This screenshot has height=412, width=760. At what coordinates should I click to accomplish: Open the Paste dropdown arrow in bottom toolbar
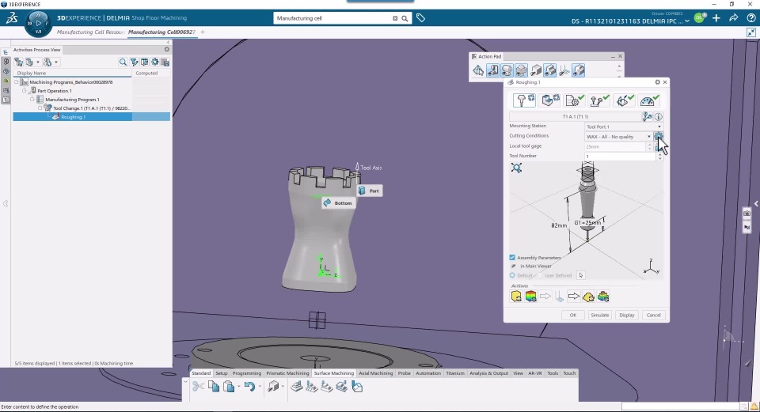click(x=238, y=387)
